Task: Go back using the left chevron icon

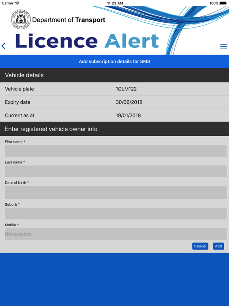Action: (x=3, y=46)
